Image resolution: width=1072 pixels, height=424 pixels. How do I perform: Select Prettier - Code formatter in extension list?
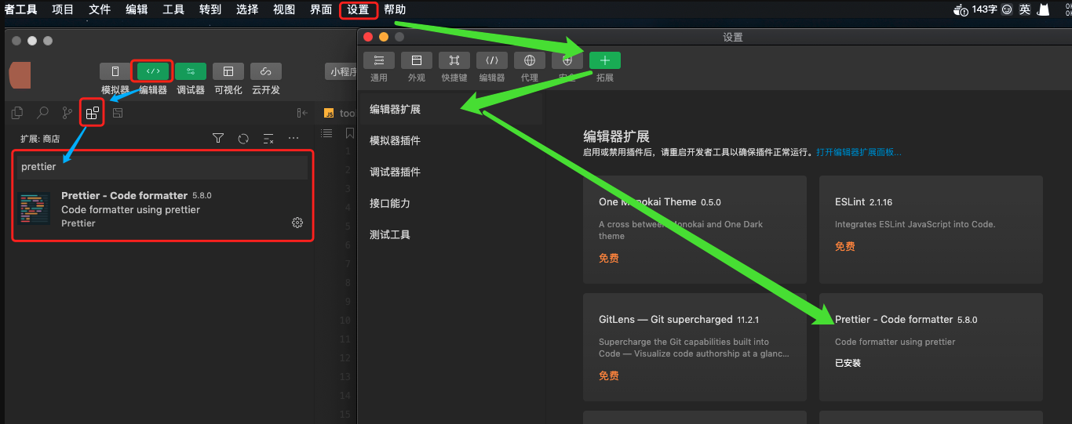164,209
